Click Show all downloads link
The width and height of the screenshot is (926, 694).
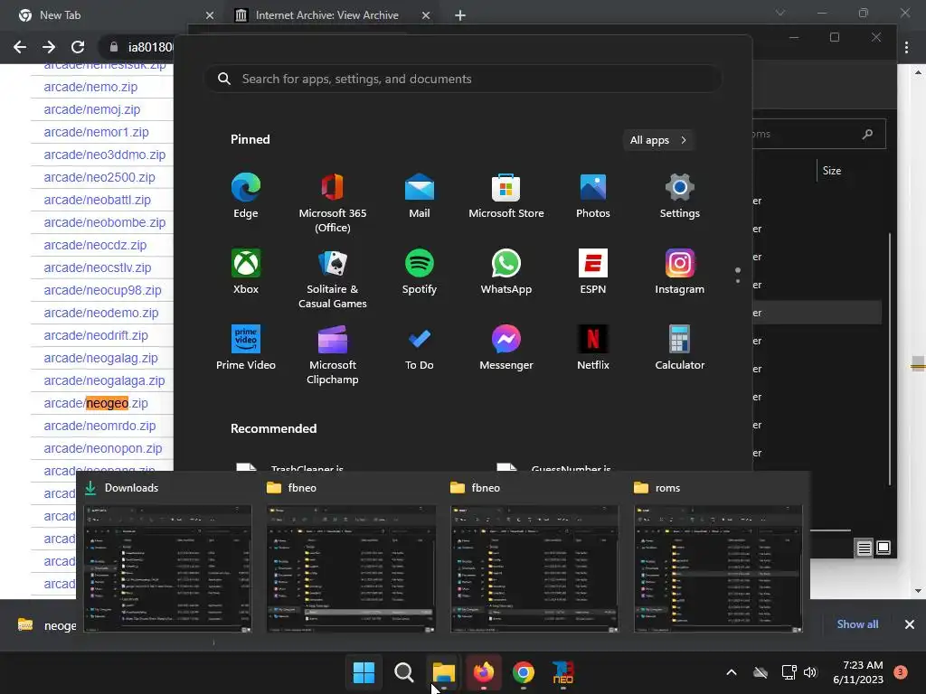[x=857, y=624]
